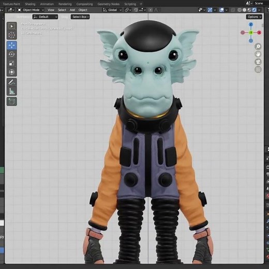
Task: Open the viewport shading options dropdown
Action: coord(259,10)
